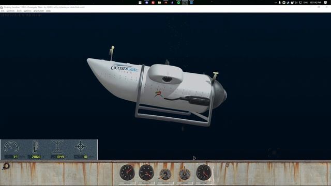Screen dimensions: 331x186
Task: Open the Controls menu
Action: pyautogui.click(x=10, y=11)
